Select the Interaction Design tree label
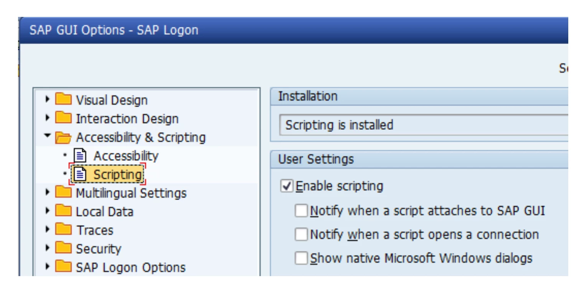584x298 pixels. pos(127,119)
